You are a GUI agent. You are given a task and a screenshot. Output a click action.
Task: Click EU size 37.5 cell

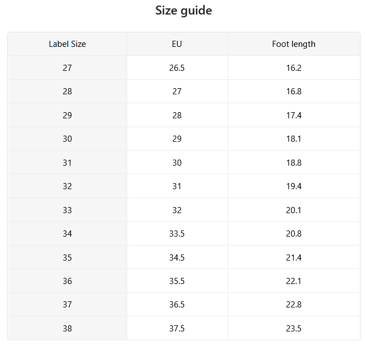click(x=177, y=328)
